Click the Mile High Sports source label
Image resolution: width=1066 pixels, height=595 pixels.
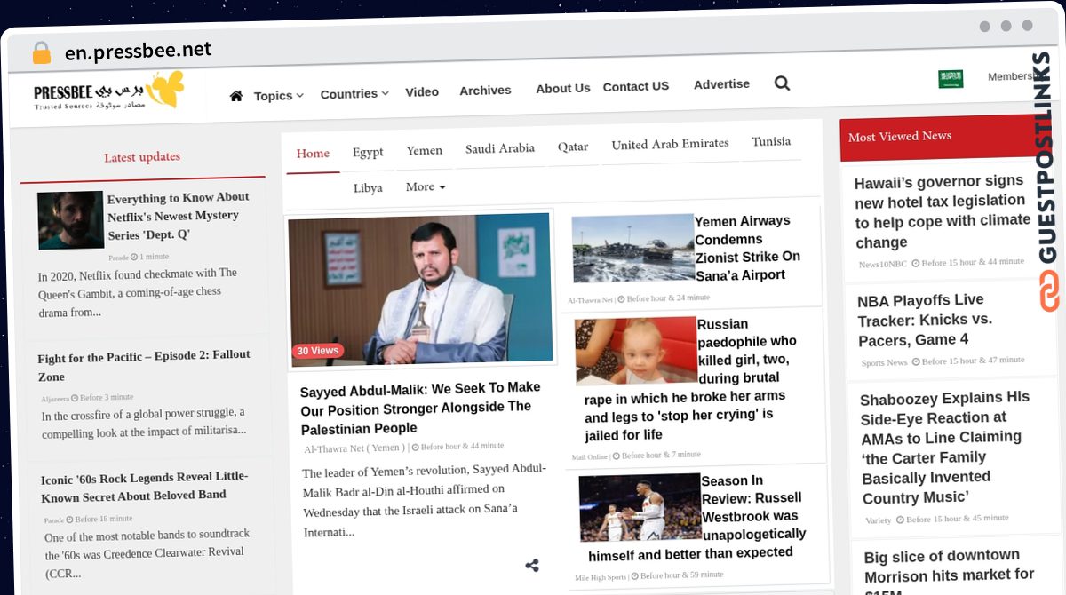[x=601, y=577]
